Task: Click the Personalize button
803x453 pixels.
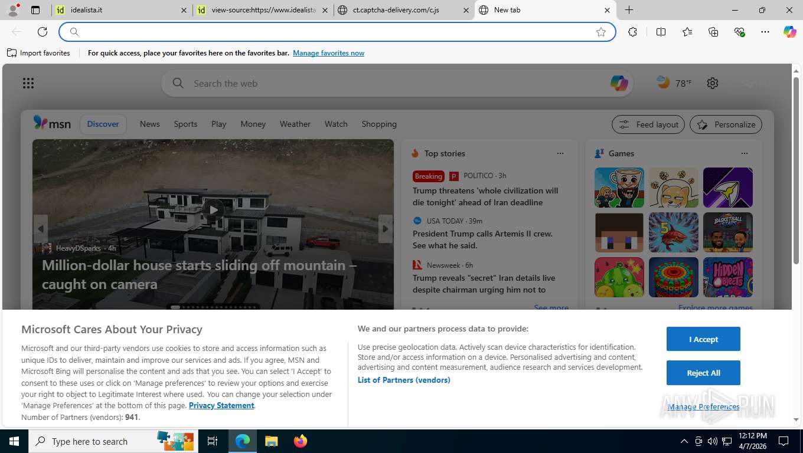Action: point(726,124)
